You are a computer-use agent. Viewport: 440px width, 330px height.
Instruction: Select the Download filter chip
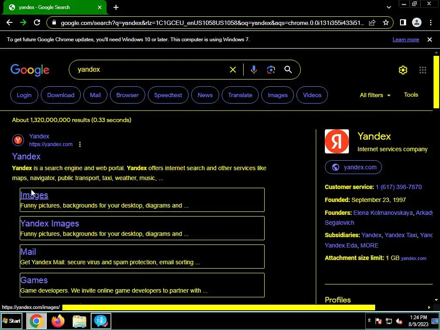click(x=61, y=95)
